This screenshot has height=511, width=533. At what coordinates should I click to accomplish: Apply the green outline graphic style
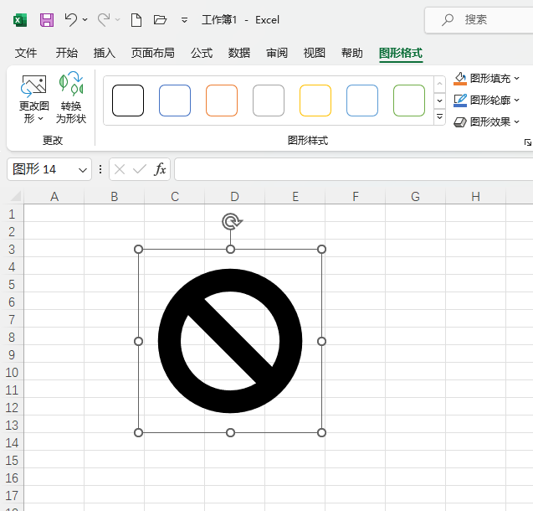click(409, 101)
